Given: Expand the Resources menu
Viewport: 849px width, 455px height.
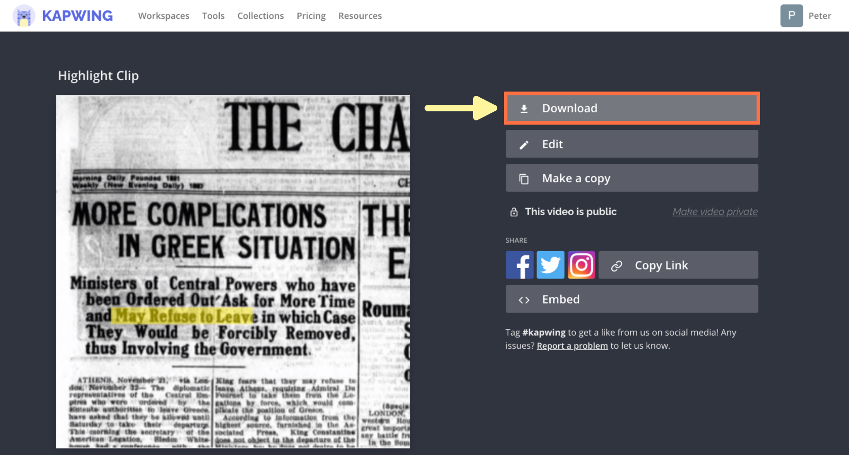Looking at the screenshot, I should 360,16.
